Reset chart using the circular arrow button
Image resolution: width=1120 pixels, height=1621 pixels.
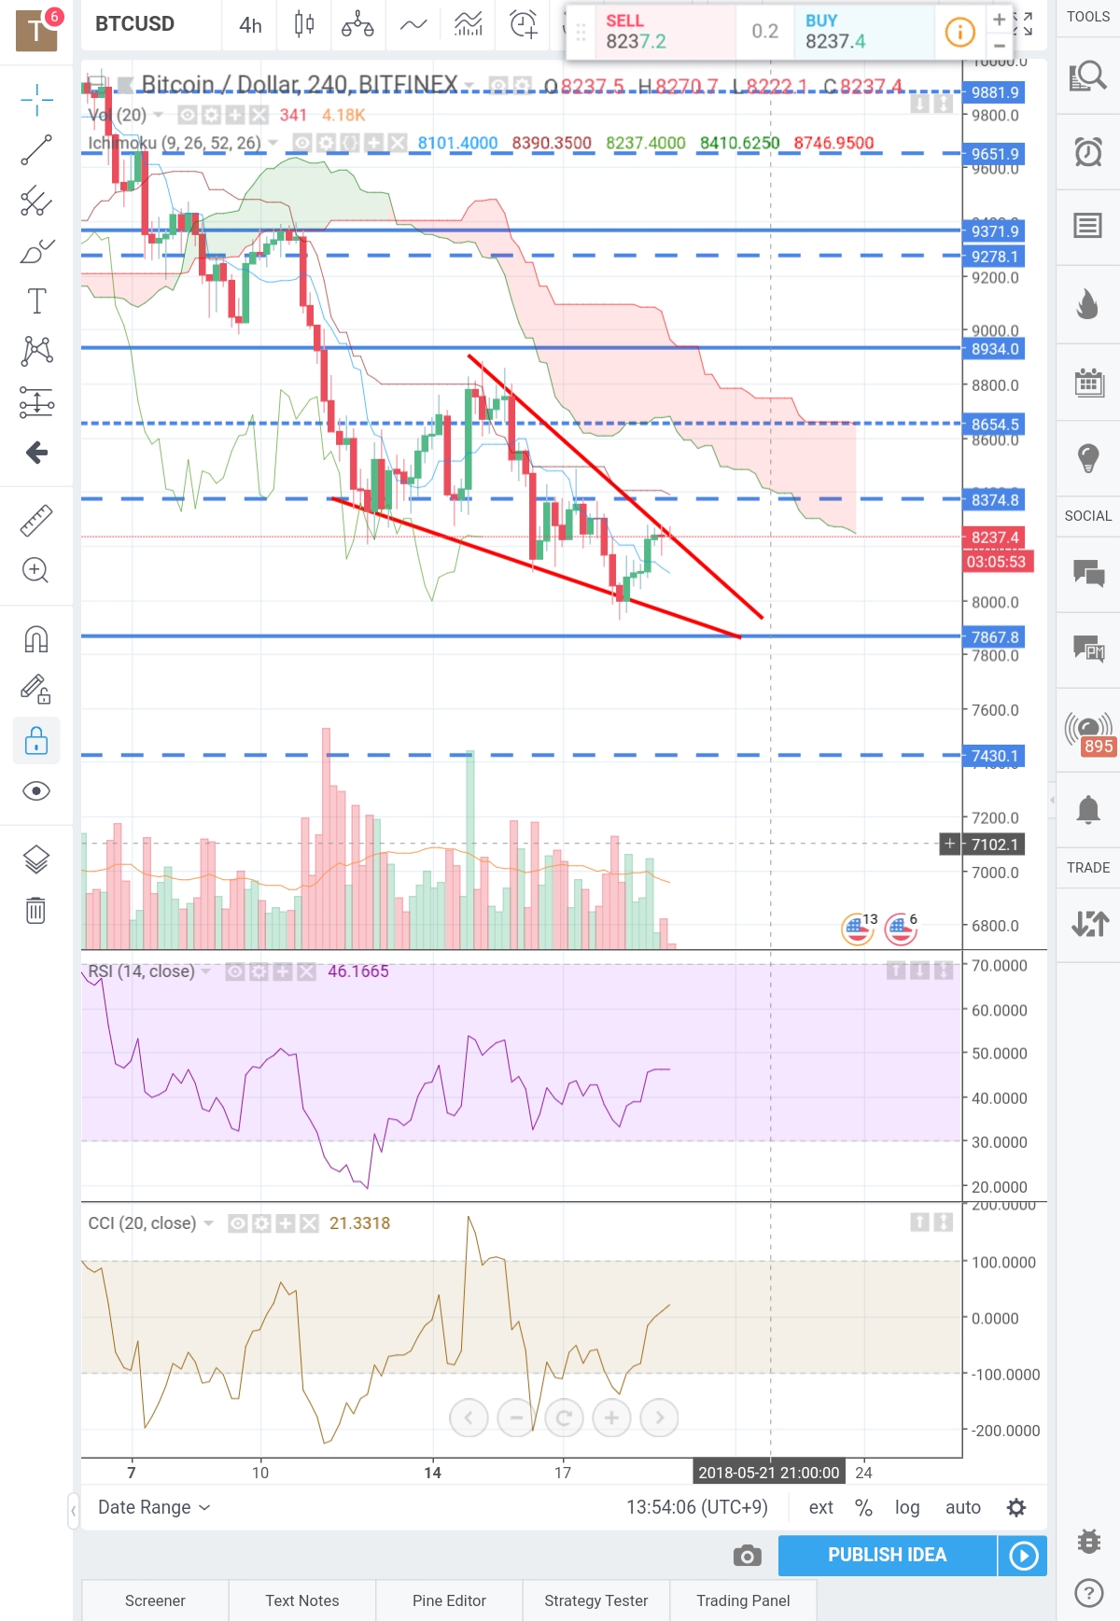click(x=564, y=1418)
